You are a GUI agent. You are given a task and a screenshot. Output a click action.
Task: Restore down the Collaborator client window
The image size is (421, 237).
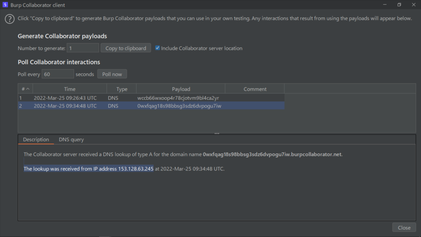399,5
